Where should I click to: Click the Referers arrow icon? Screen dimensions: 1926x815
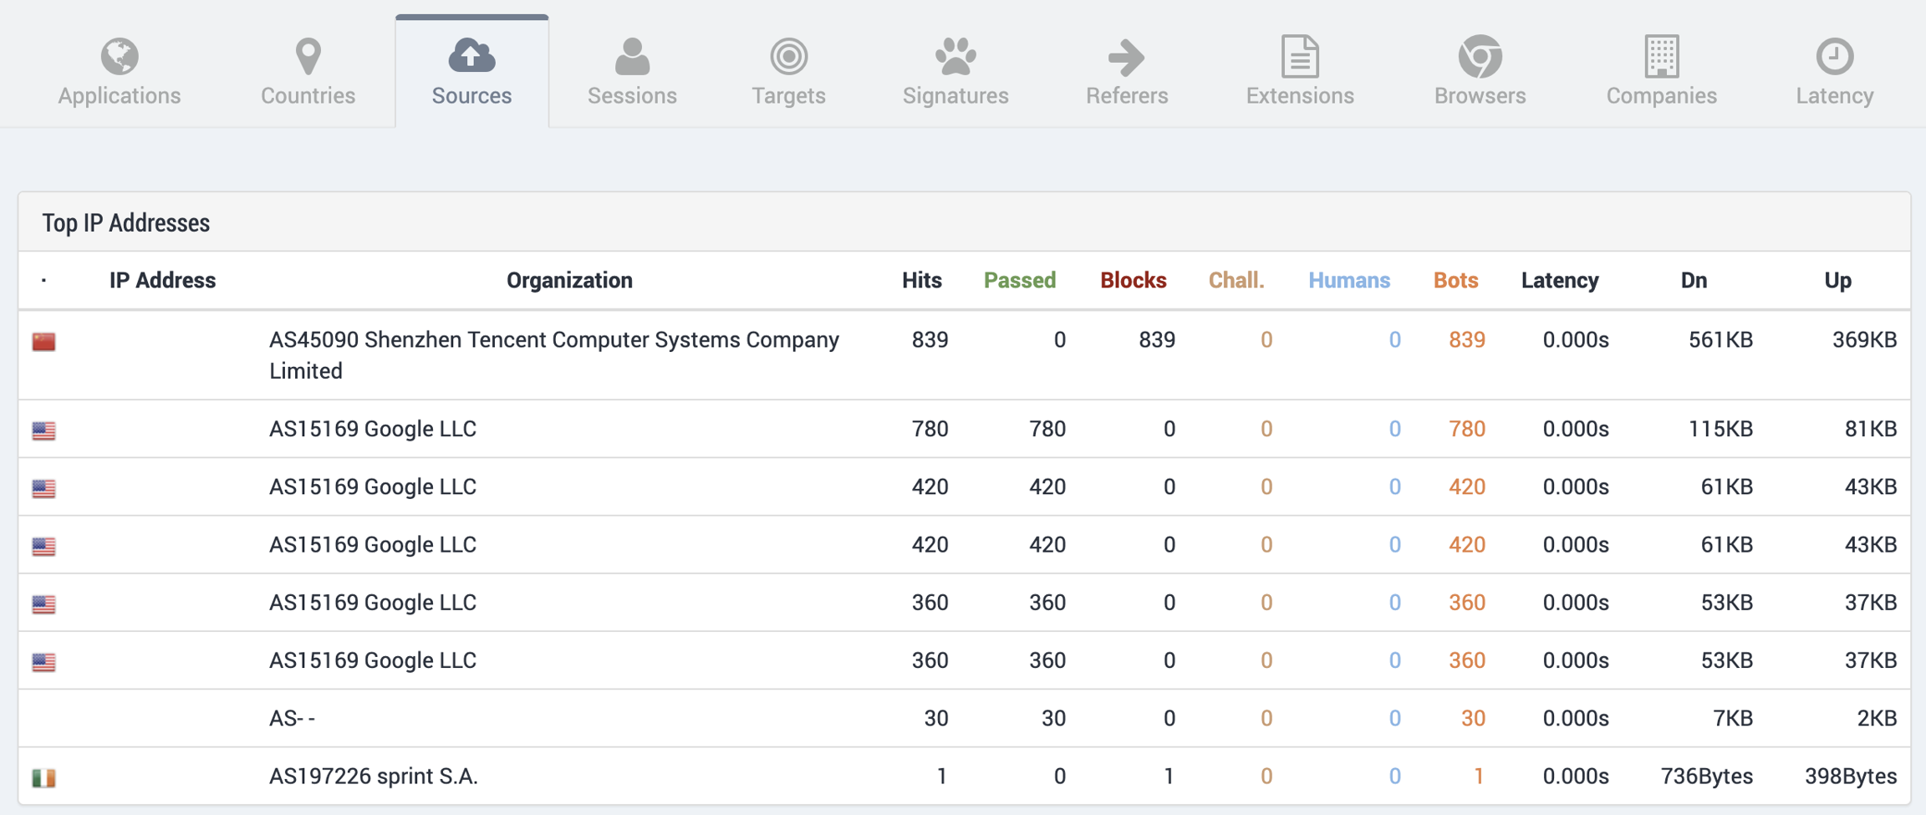tap(1126, 56)
